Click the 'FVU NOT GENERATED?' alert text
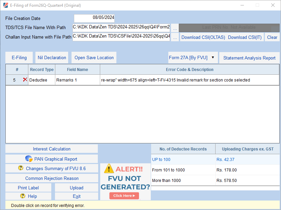Viewport: 281px width, 210px height. pos(125,183)
